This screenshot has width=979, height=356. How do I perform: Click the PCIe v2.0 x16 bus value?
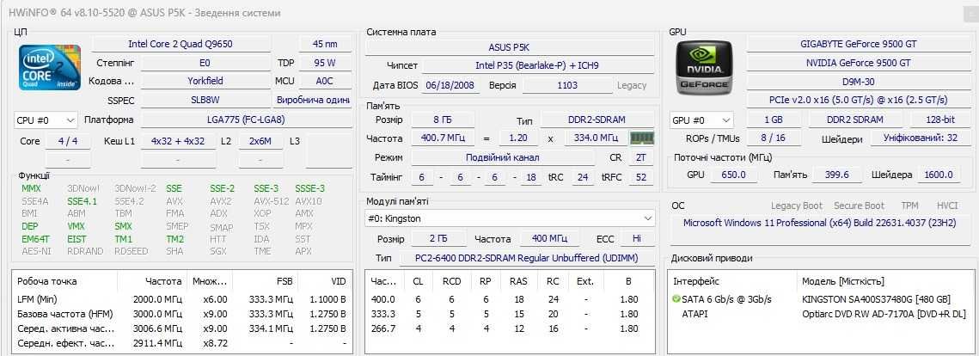pyautogui.click(x=858, y=100)
